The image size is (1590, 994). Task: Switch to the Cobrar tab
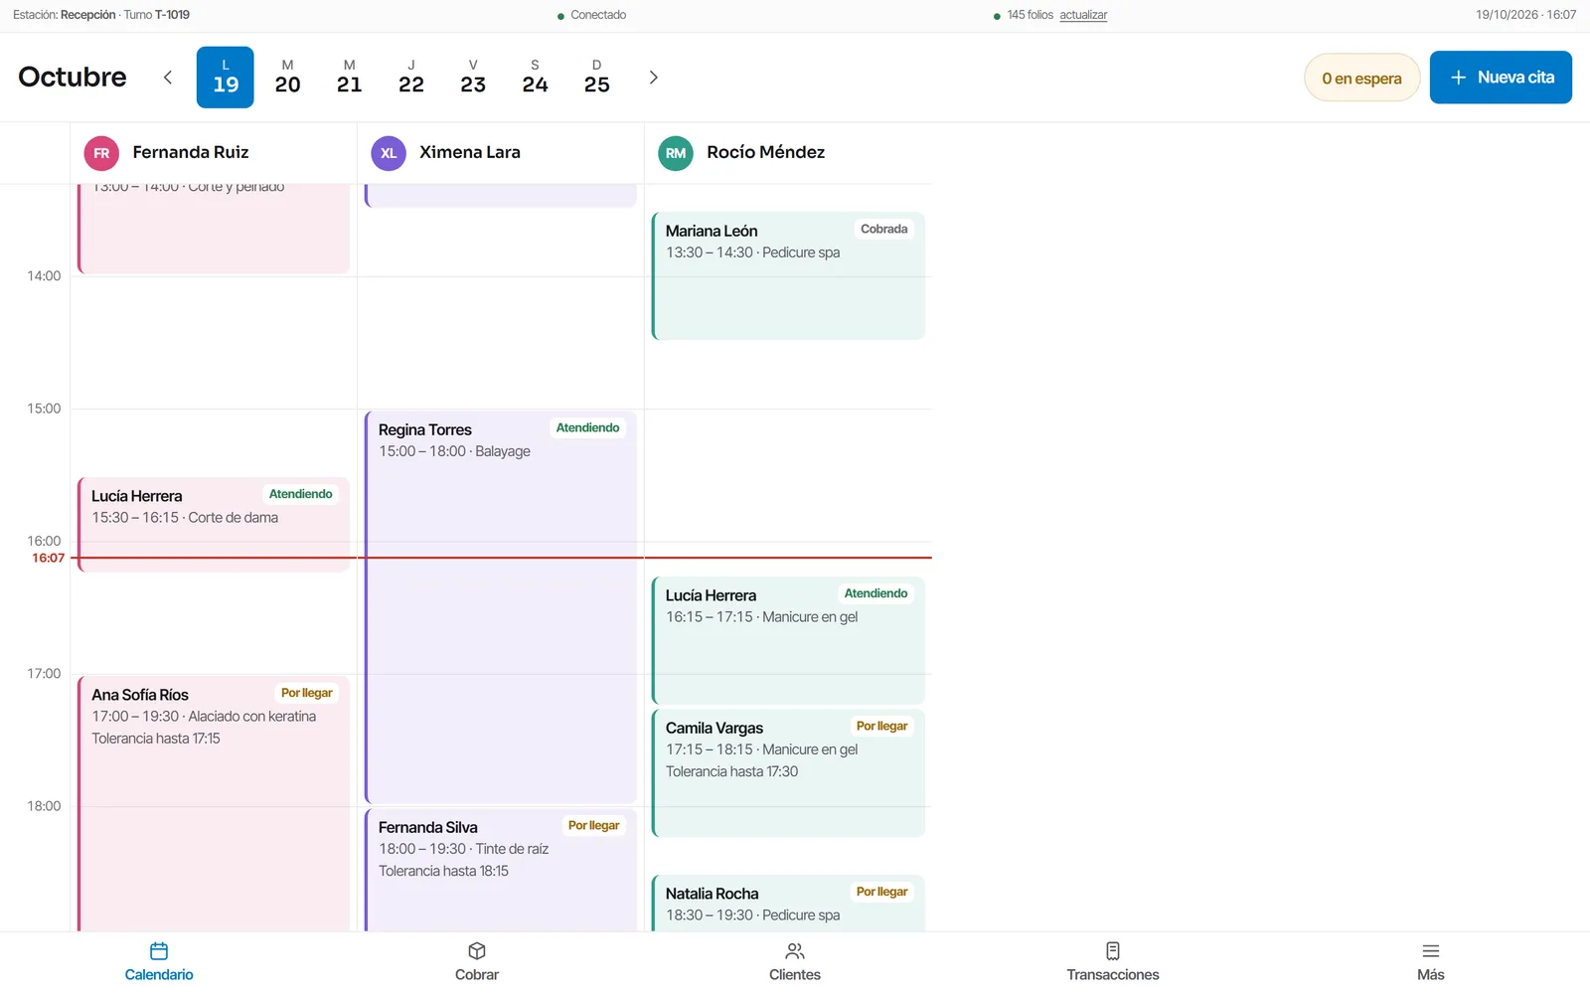[x=477, y=962]
